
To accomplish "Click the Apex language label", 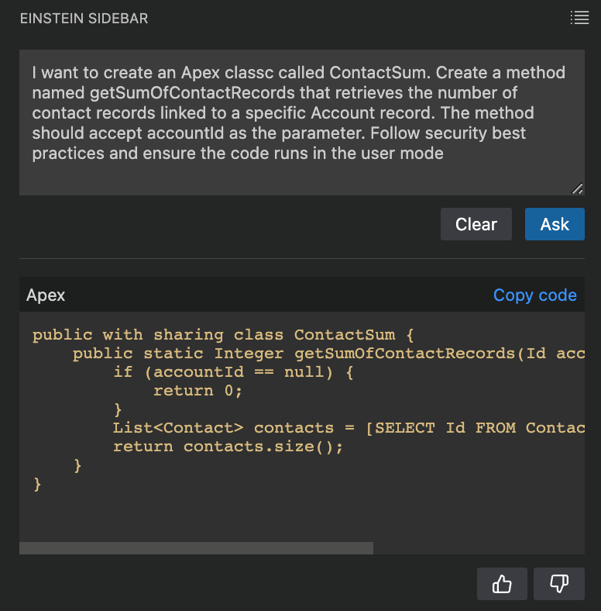I will [x=46, y=295].
